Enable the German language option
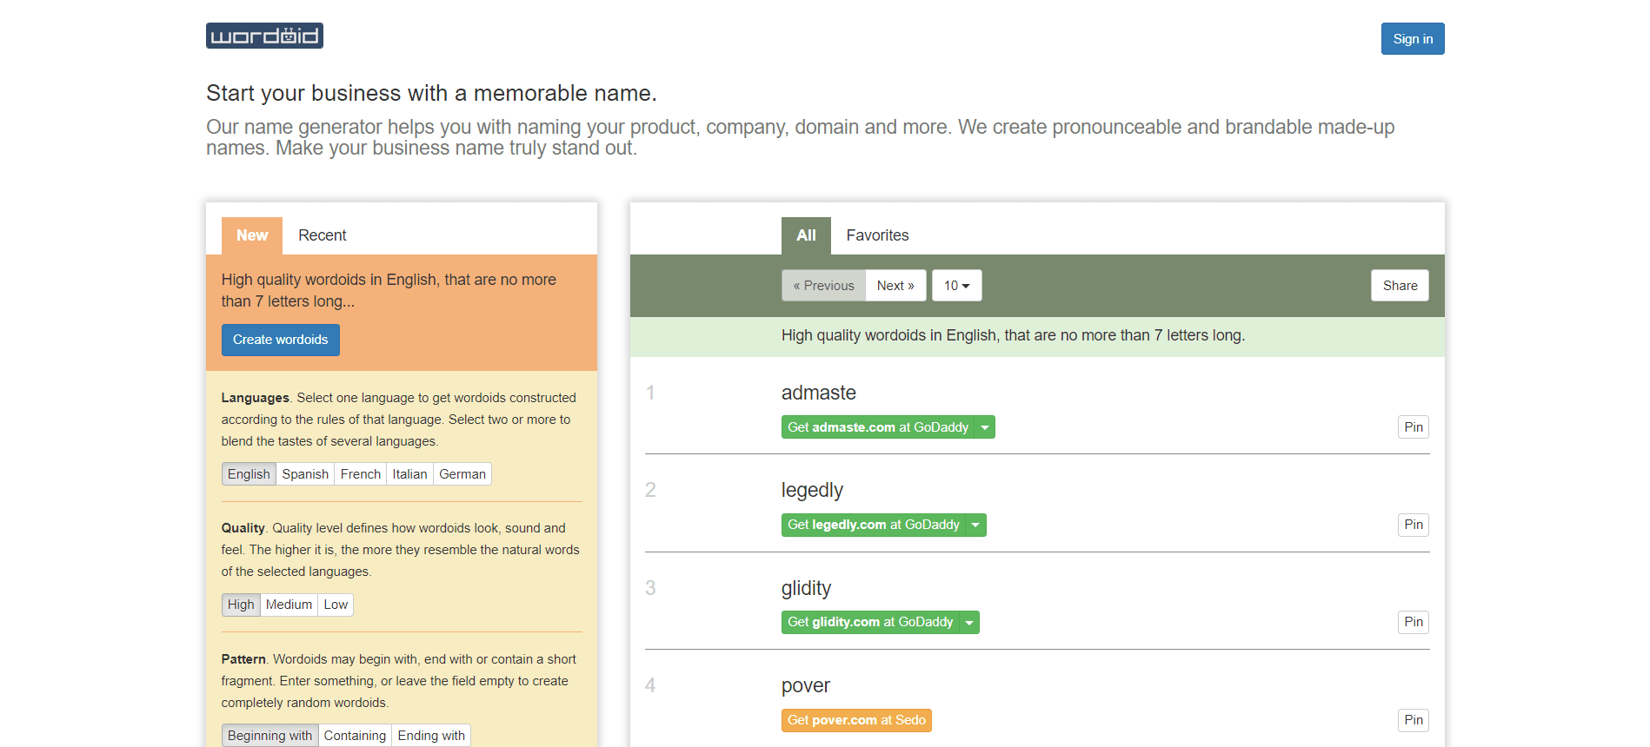 click(462, 474)
